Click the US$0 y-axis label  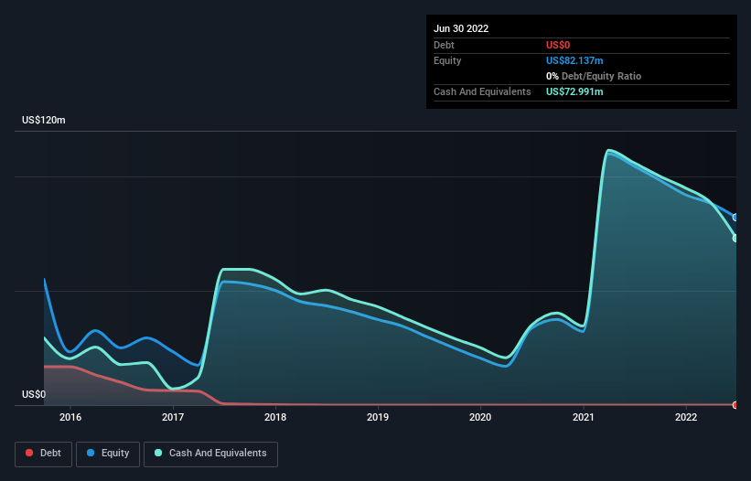[34, 394]
